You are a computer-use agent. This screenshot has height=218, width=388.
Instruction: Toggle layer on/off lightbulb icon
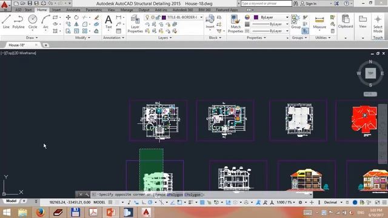pos(147,18)
